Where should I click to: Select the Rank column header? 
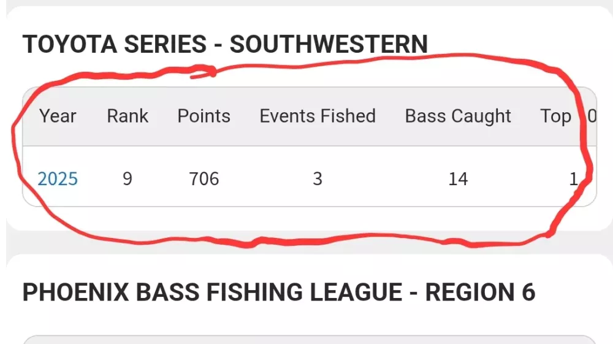(x=128, y=116)
